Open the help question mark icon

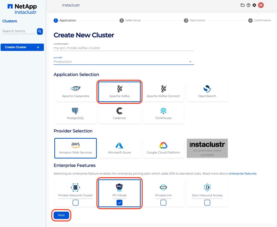point(248,5)
